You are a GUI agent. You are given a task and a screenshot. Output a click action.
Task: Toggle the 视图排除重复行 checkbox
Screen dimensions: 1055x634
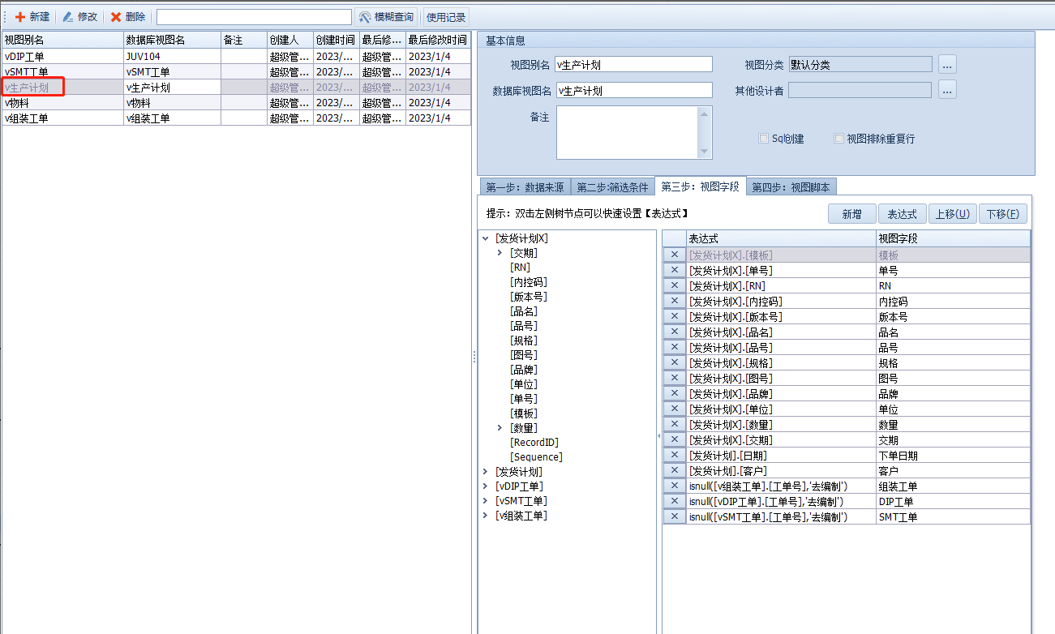point(839,139)
